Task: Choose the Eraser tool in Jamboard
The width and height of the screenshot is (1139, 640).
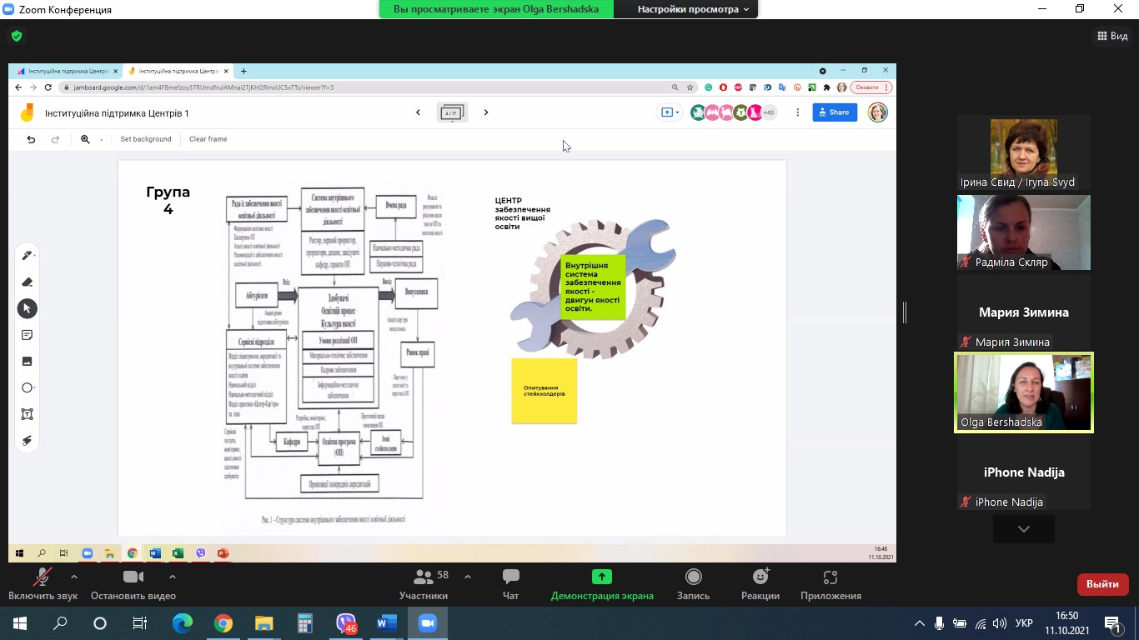Action: tap(27, 282)
